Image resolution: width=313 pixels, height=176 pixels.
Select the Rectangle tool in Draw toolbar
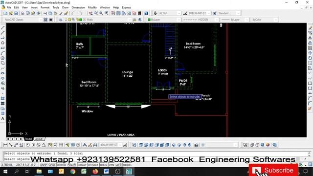pyautogui.click(x=2, y=48)
